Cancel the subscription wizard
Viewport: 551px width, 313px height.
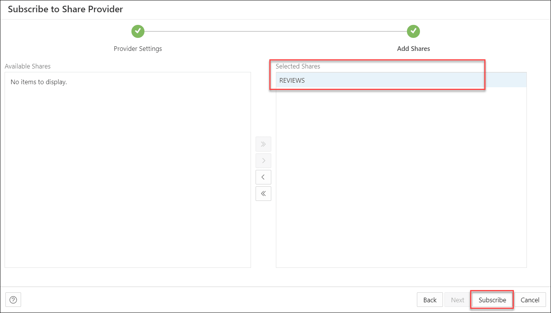pyautogui.click(x=530, y=300)
